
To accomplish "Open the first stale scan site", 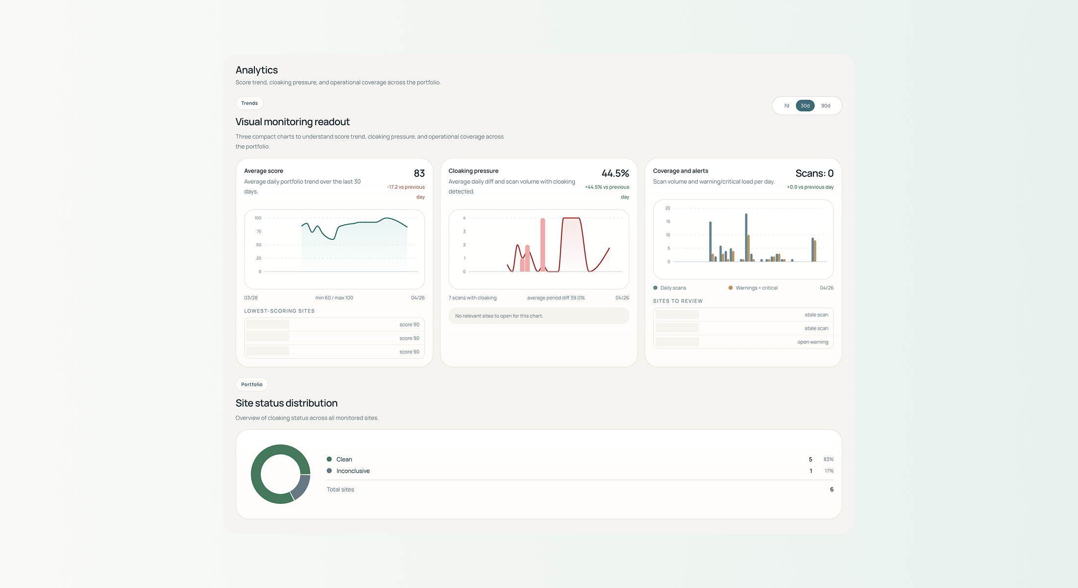I will point(743,315).
